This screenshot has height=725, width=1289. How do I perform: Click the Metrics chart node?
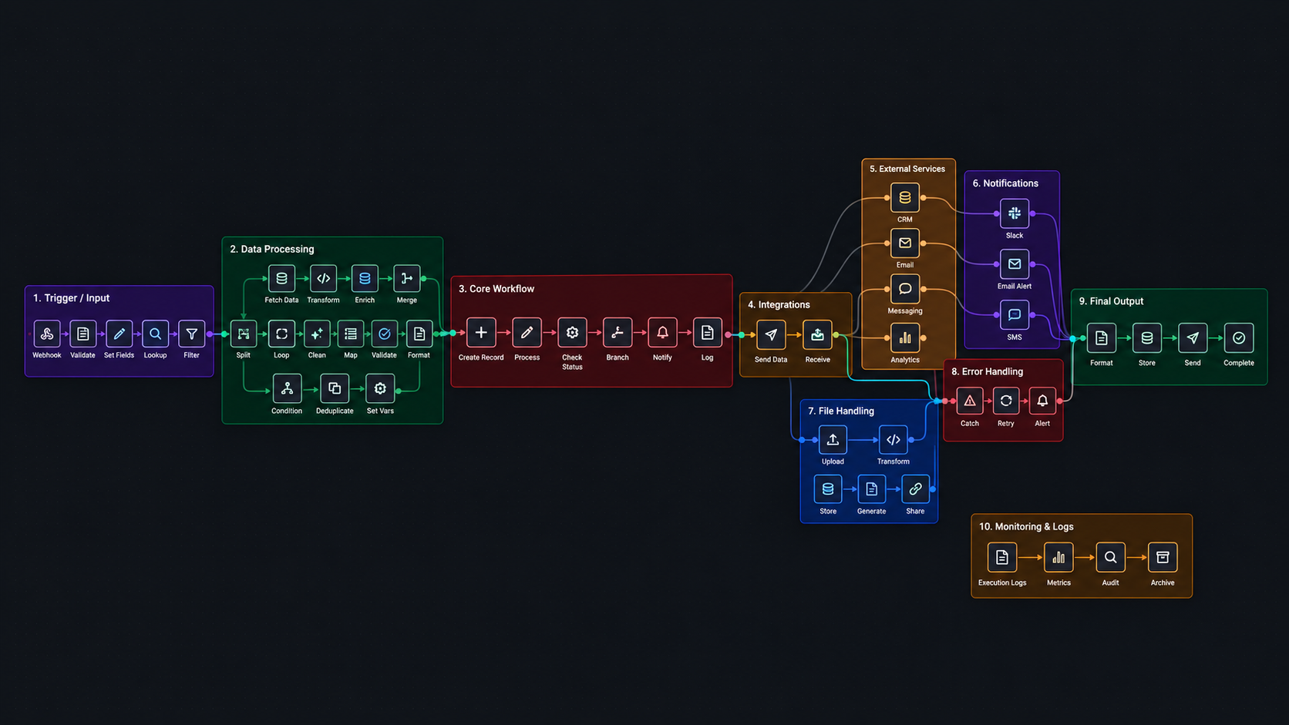click(x=1058, y=557)
